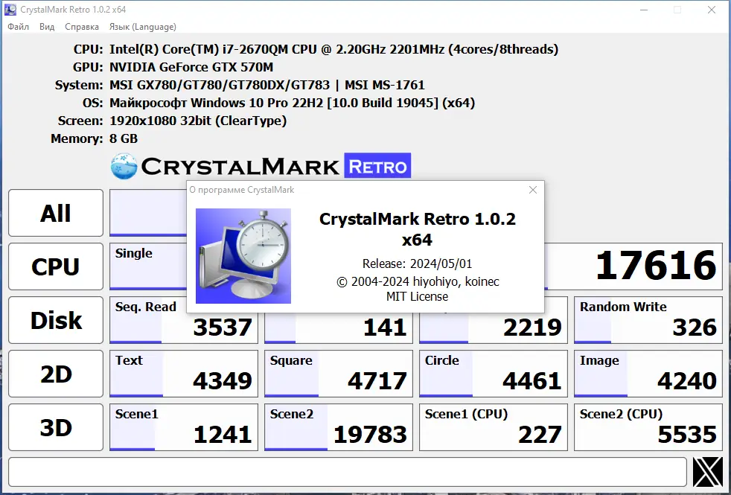
Task: Run the 2D benchmark button
Action: click(56, 374)
